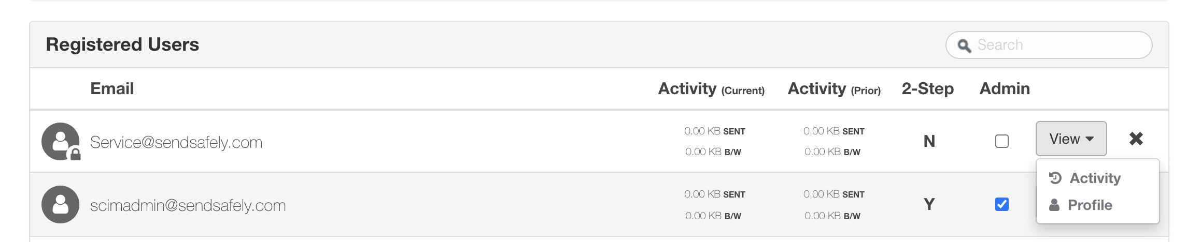Select Activity from the View menu
Viewport: 1187px width, 242px height.
1095,178
